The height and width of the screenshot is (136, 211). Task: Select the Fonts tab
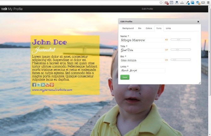point(159,28)
